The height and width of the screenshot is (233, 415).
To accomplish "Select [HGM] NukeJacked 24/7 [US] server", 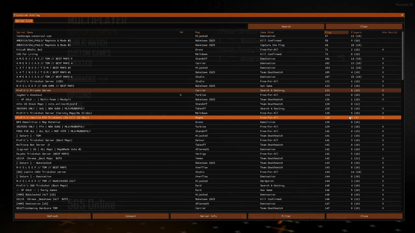I will pos(208,194).
